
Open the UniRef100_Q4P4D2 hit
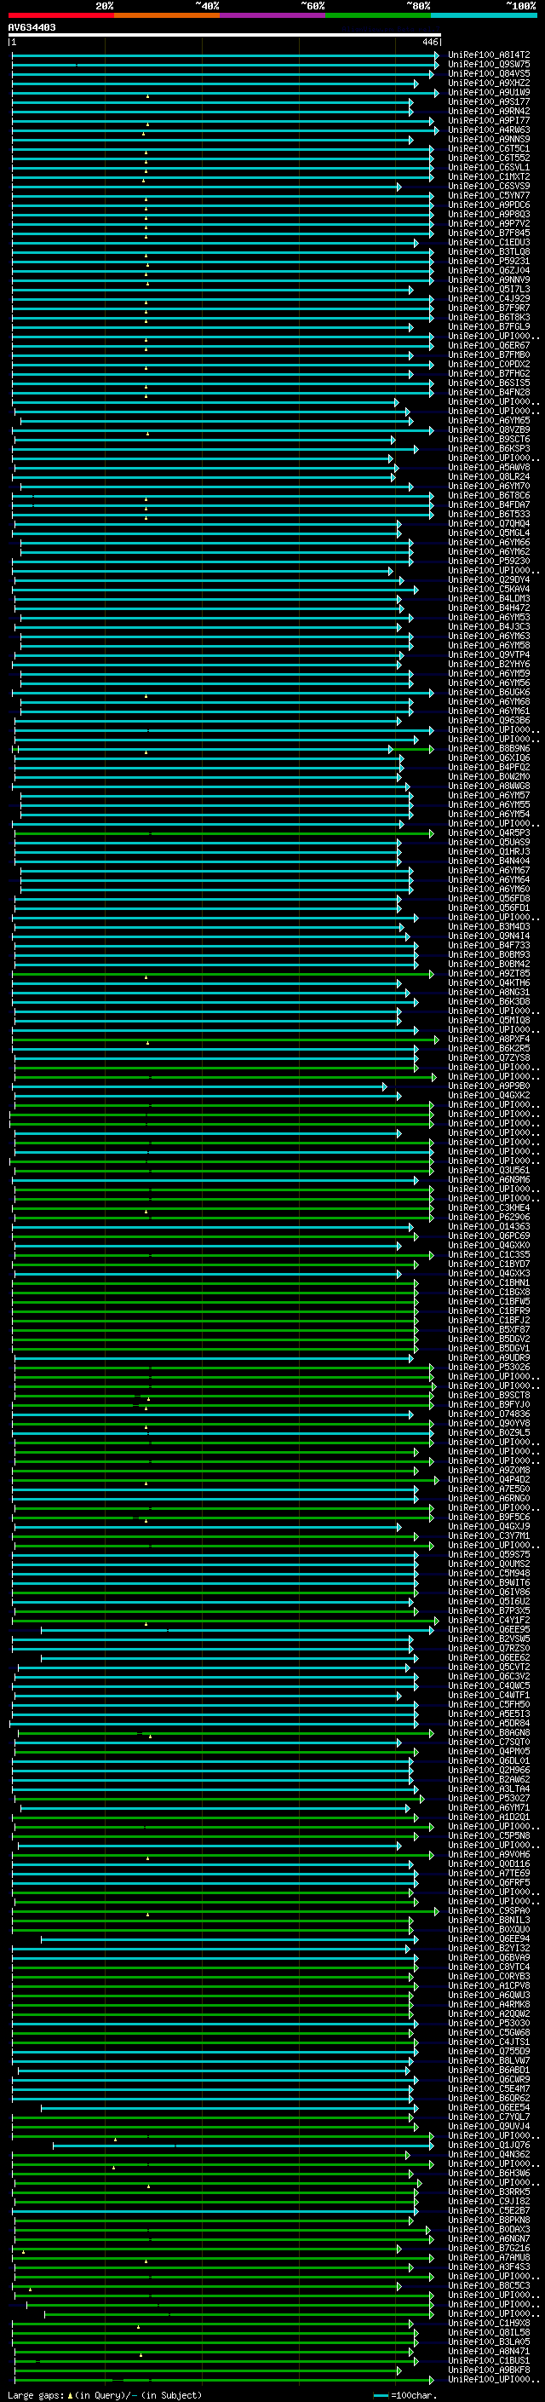click(489, 1480)
